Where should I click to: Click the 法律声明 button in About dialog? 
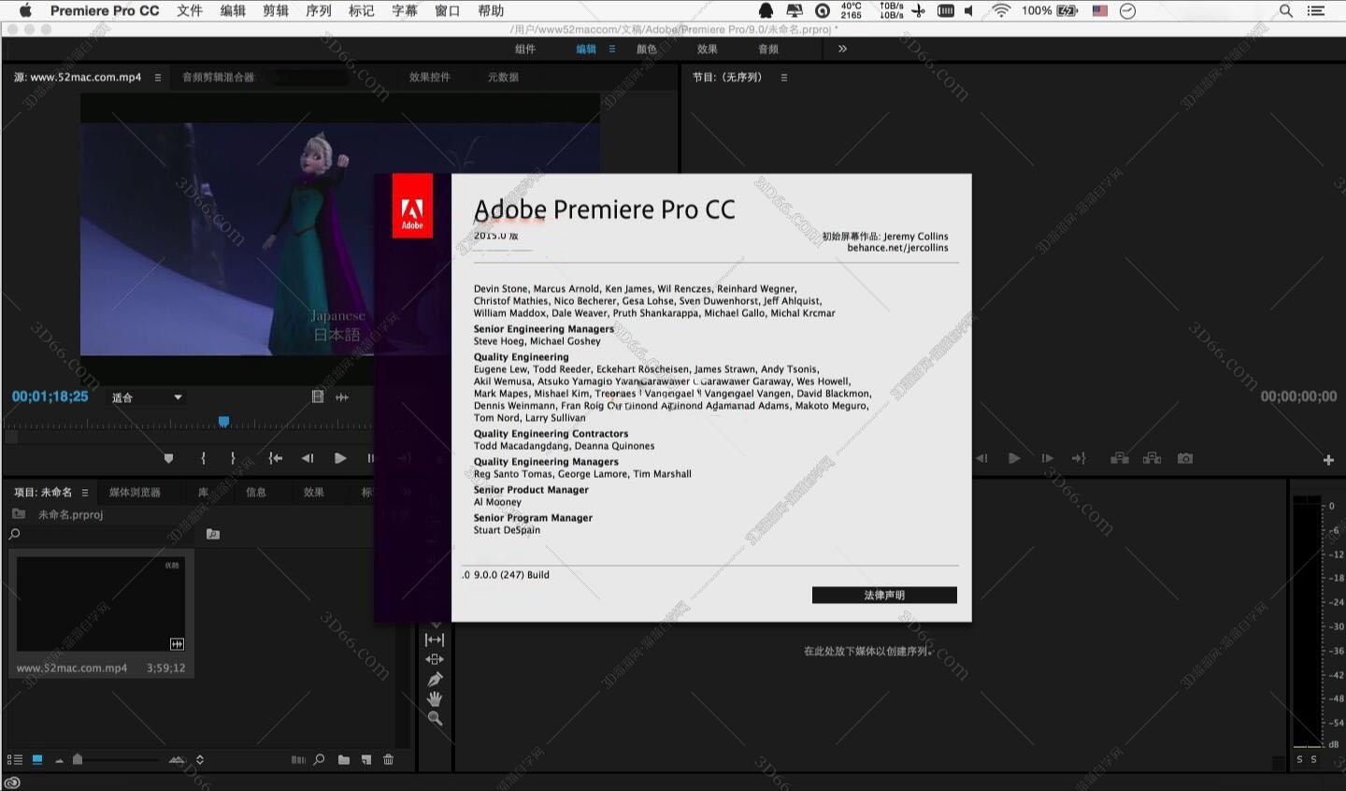tap(884, 596)
